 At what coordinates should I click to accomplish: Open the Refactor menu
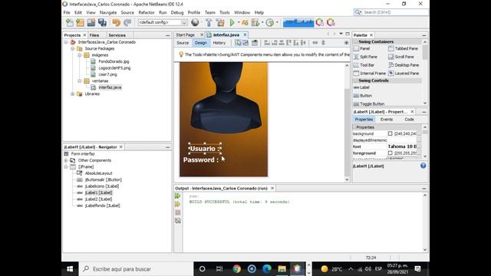tap(147, 12)
